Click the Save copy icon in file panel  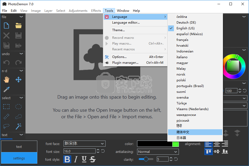6,46
